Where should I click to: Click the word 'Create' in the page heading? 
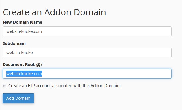[x=16, y=12]
